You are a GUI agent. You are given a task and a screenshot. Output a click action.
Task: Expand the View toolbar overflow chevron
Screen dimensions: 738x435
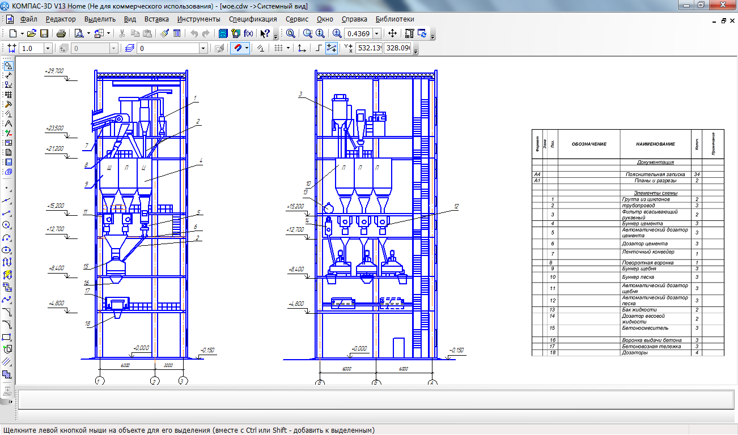(x=433, y=36)
